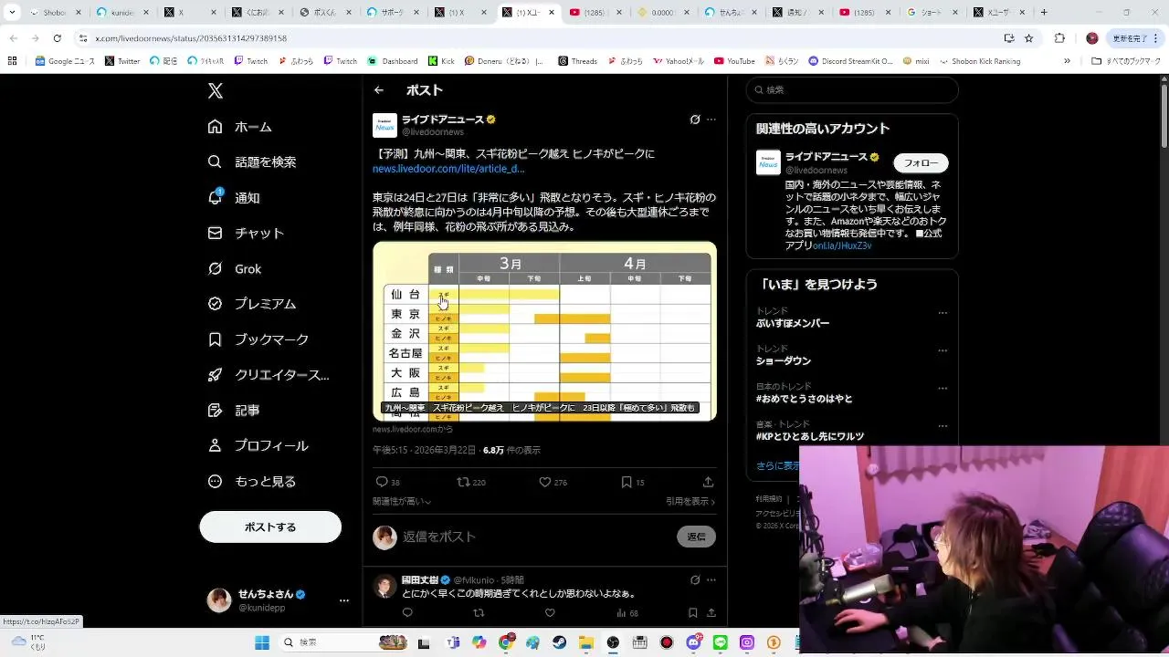Open account menu dots beside せんちょさん
Screen dimensions: 1169x657
[344, 600]
